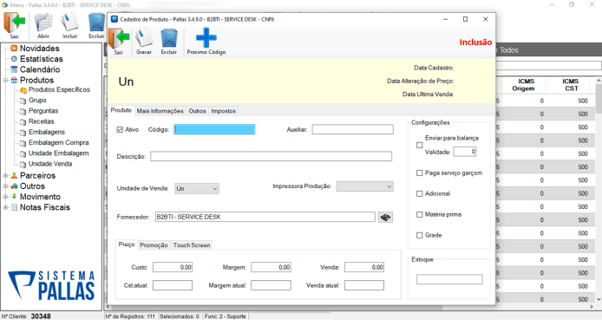602x320 pixels.
Task: Click the supplier search icon beside Fornecedor
Action: click(x=385, y=217)
